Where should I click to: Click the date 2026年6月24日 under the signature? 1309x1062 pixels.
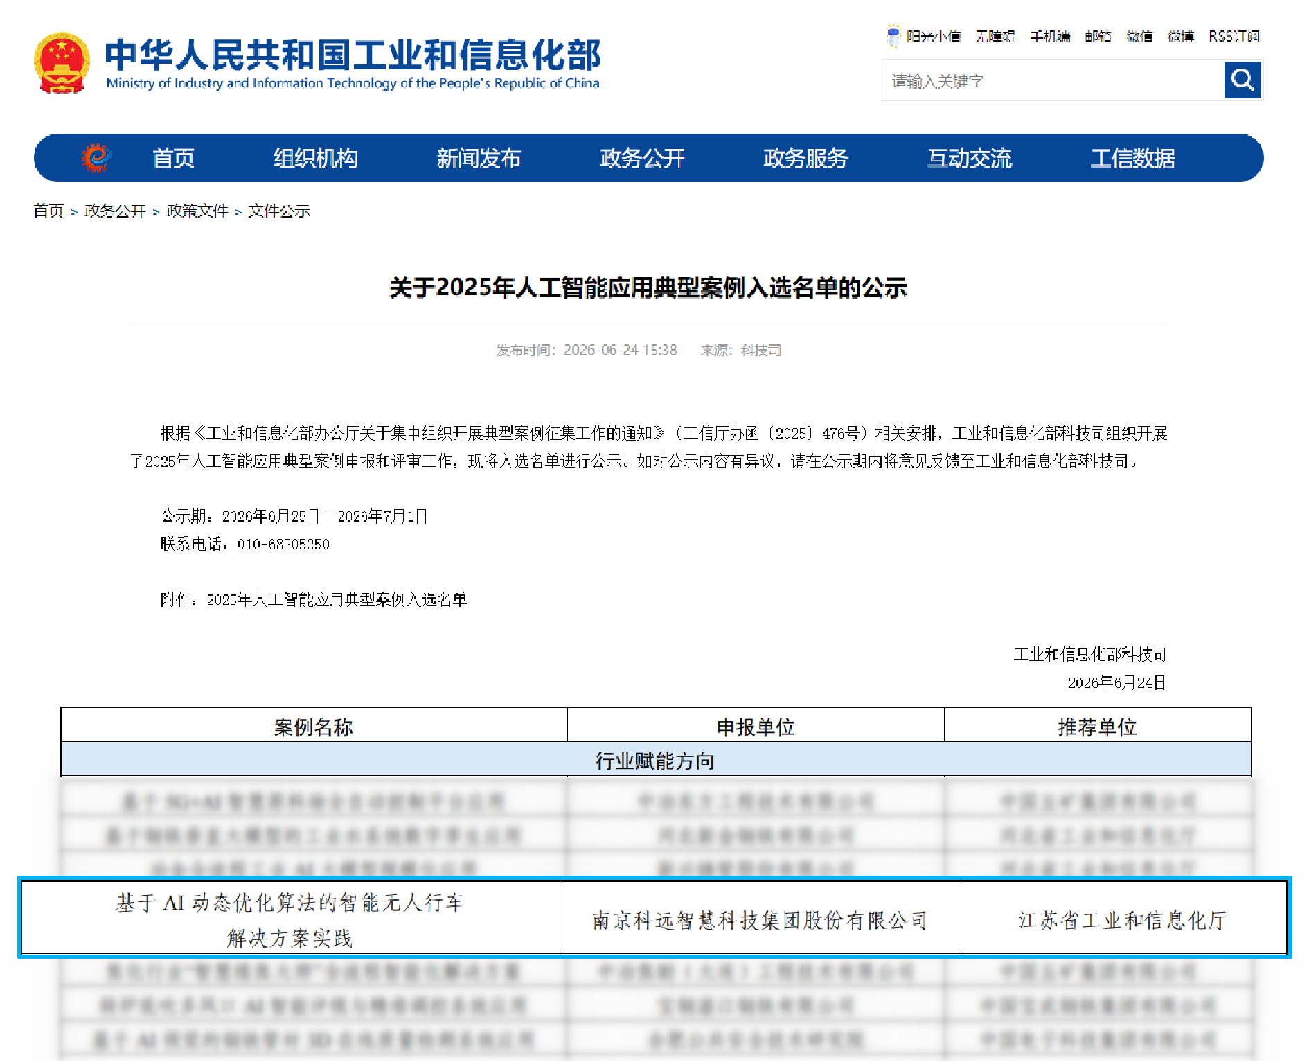[x=1116, y=683]
